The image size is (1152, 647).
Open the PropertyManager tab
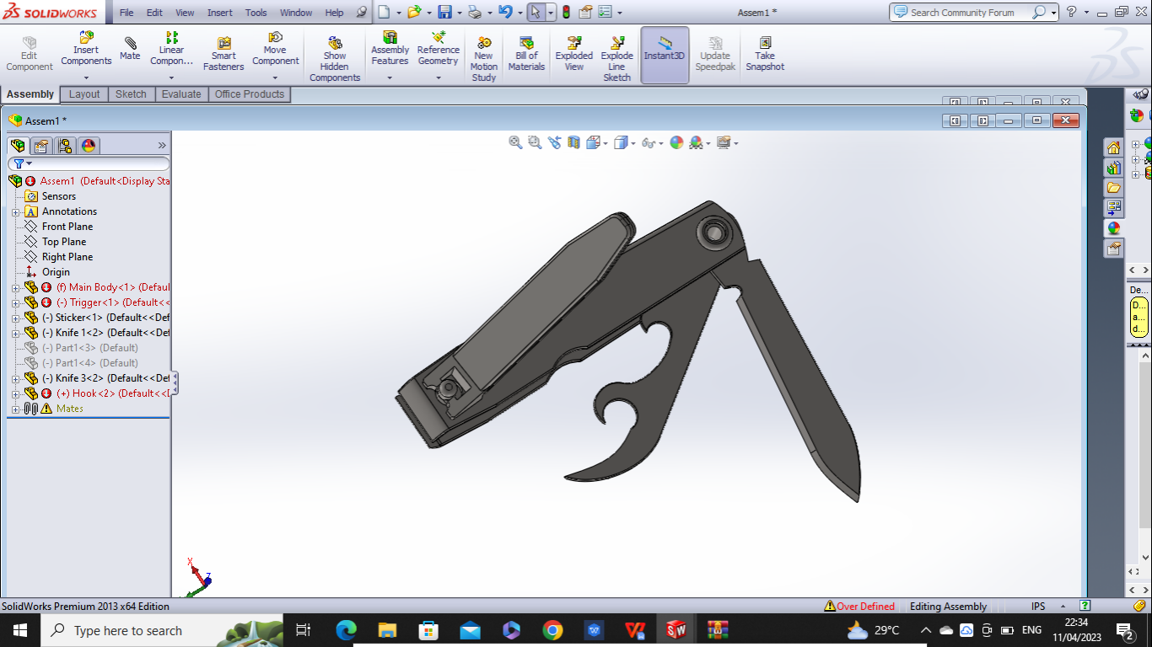pyautogui.click(x=41, y=146)
